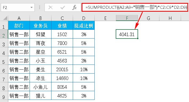Click the 业务员 header cell
The image size is (189, 102).
pos(41,25)
